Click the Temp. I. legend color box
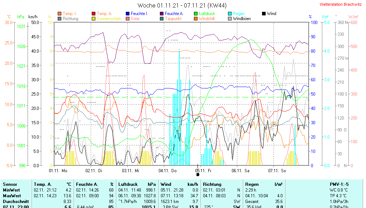Screen dimensions: 366x208 click(60, 14)
